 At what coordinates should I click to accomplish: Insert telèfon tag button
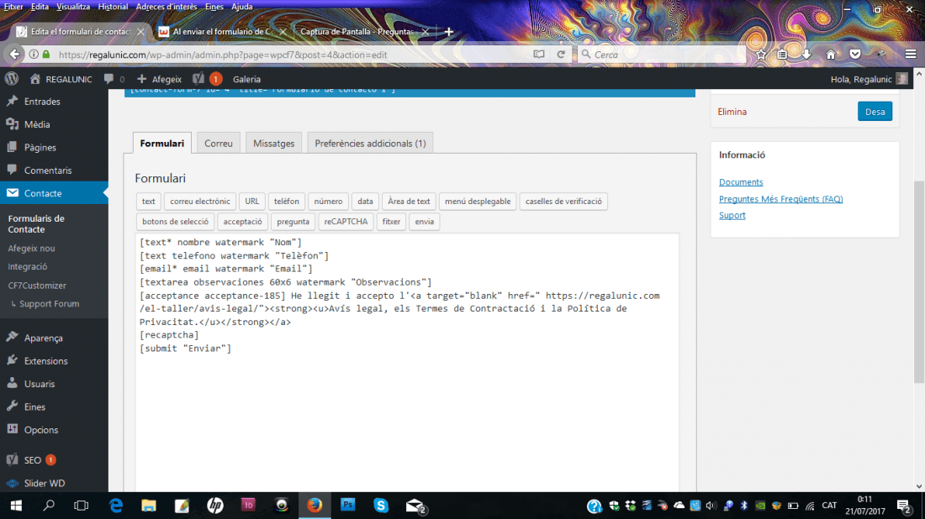(x=286, y=202)
